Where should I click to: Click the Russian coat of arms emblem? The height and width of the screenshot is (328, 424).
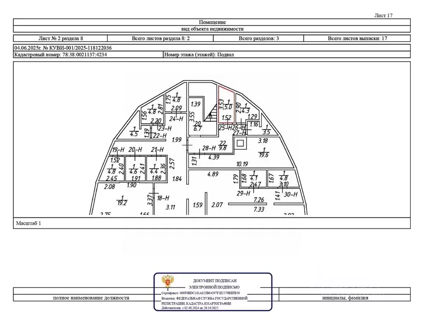(x=167, y=282)
